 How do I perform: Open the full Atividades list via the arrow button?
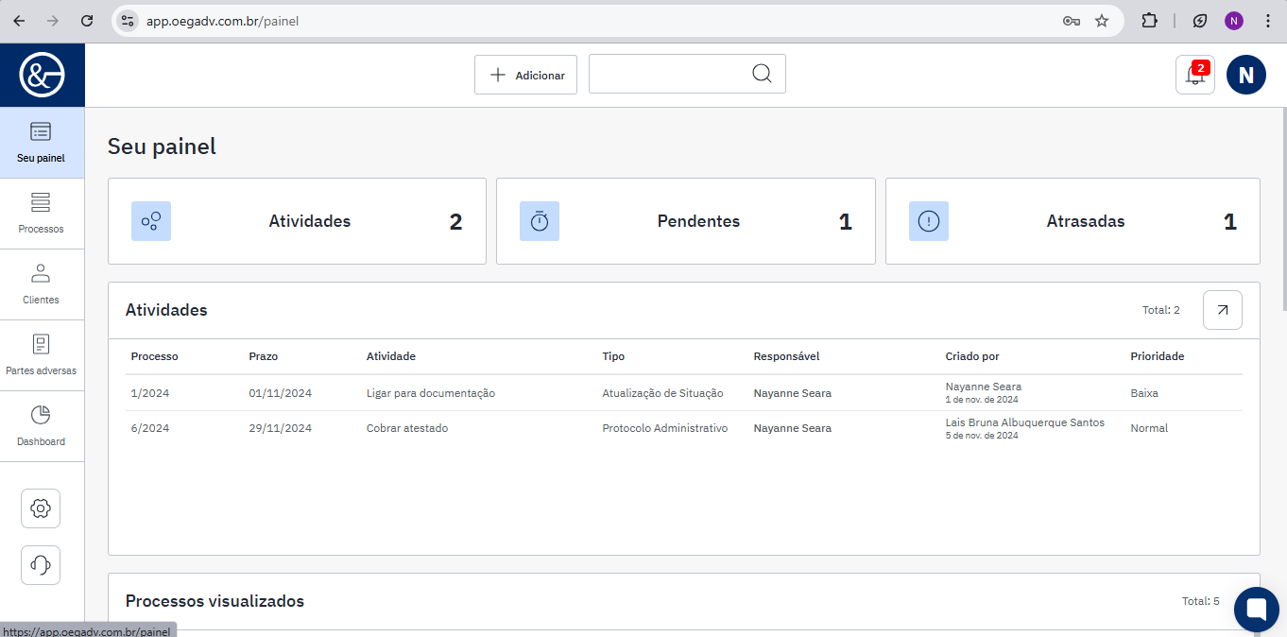(x=1223, y=310)
